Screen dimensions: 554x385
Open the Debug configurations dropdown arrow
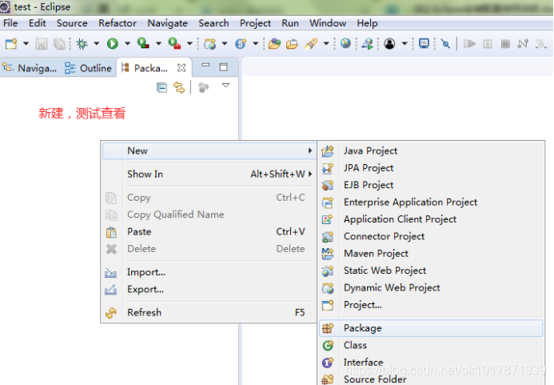tap(97, 44)
